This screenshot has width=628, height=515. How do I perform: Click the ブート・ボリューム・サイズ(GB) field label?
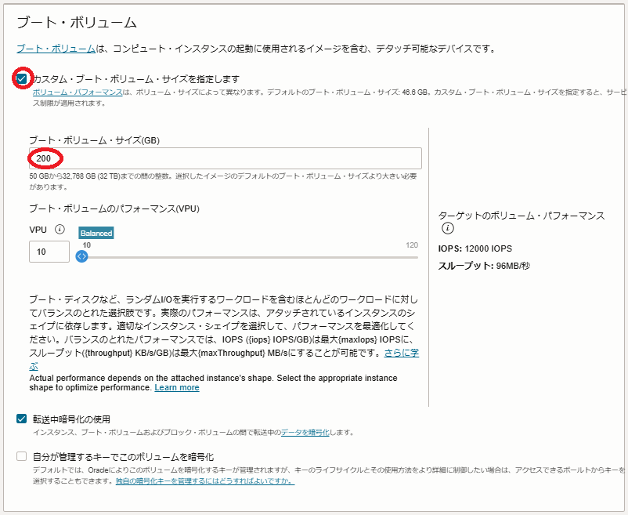tap(94, 140)
